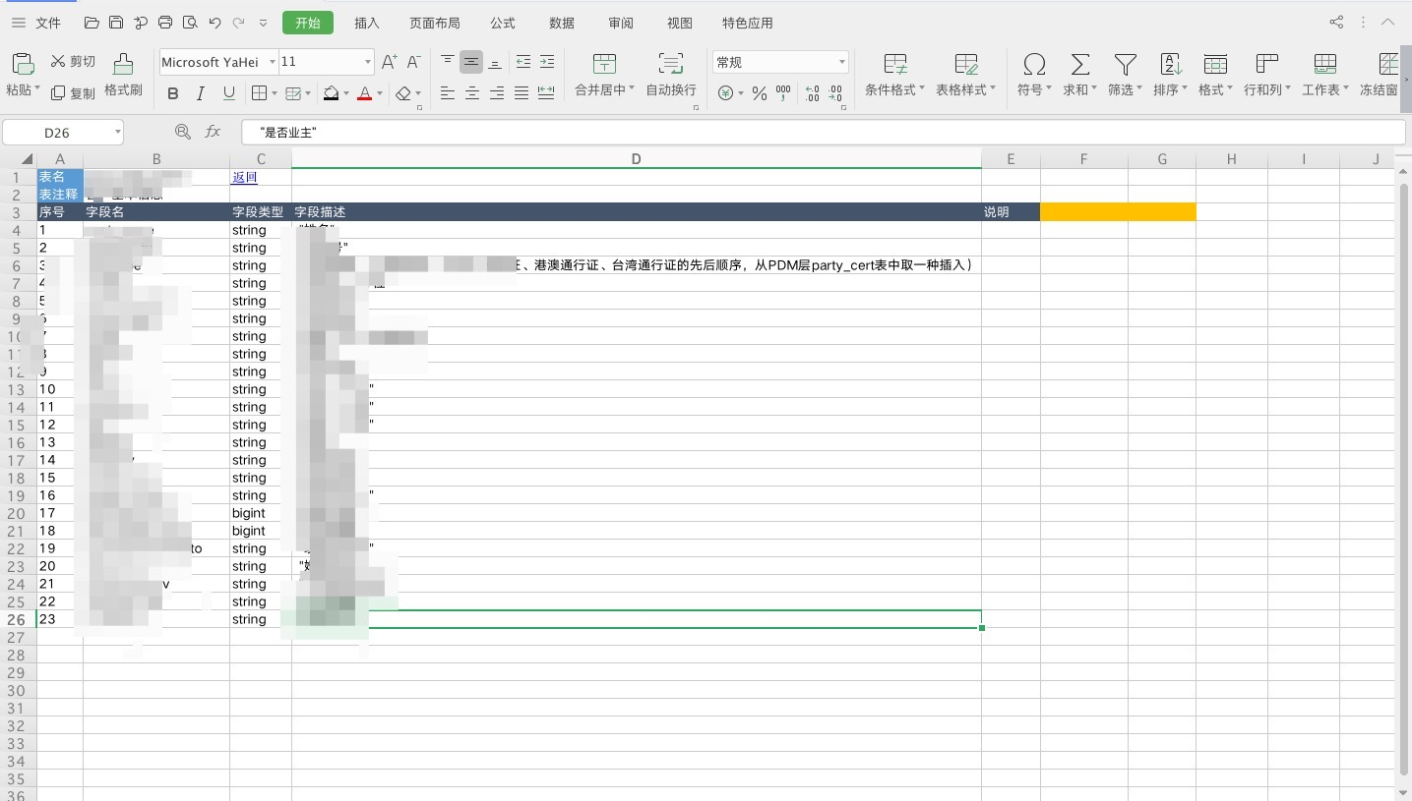The width and height of the screenshot is (1412, 801).
Task: Expand the 常规 number format combo box
Action: click(x=841, y=62)
